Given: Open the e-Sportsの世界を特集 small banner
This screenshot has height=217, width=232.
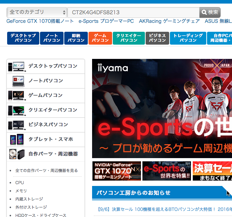Looking at the screenshot, I should 167,171.
